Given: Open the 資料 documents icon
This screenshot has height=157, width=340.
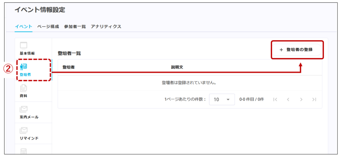Looking at the screenshot, I should click(23, 88).
